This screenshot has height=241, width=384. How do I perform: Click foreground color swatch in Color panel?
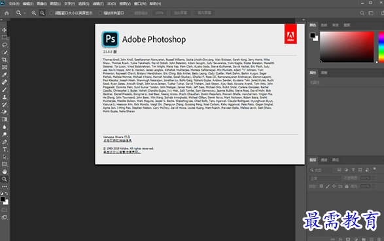tap(313, 35)
